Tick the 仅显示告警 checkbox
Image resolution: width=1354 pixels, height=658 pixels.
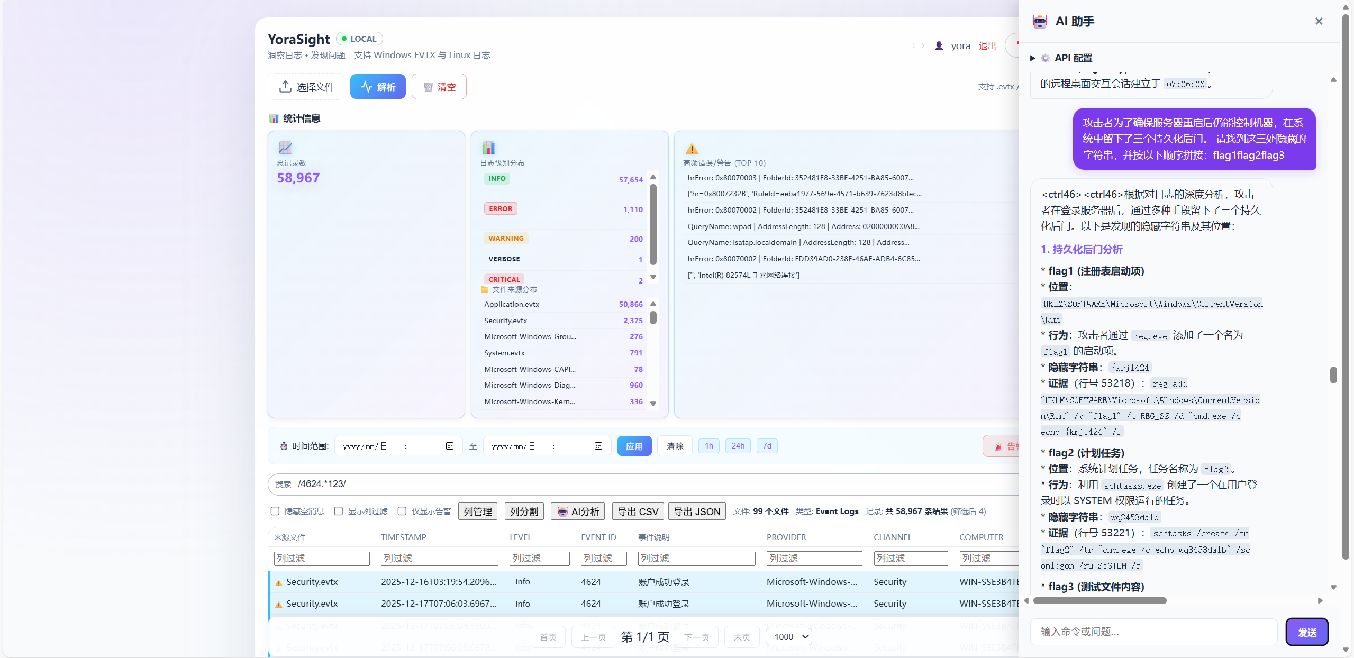coord(402,511)
